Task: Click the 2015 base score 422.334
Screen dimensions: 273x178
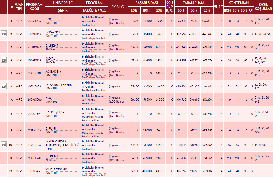Action: pos(207,73)
